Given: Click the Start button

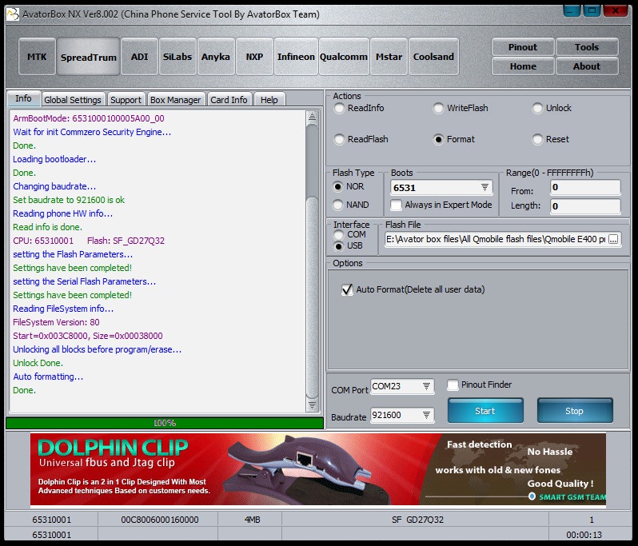Looking at the screenshot, I should (485, 411).
